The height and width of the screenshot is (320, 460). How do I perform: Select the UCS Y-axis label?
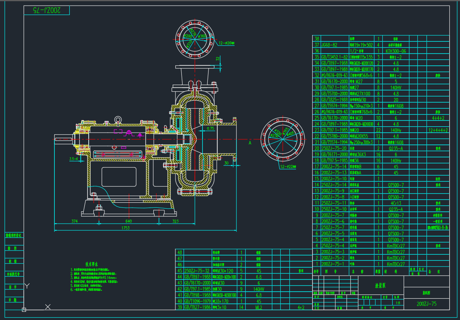click(27, 285)
